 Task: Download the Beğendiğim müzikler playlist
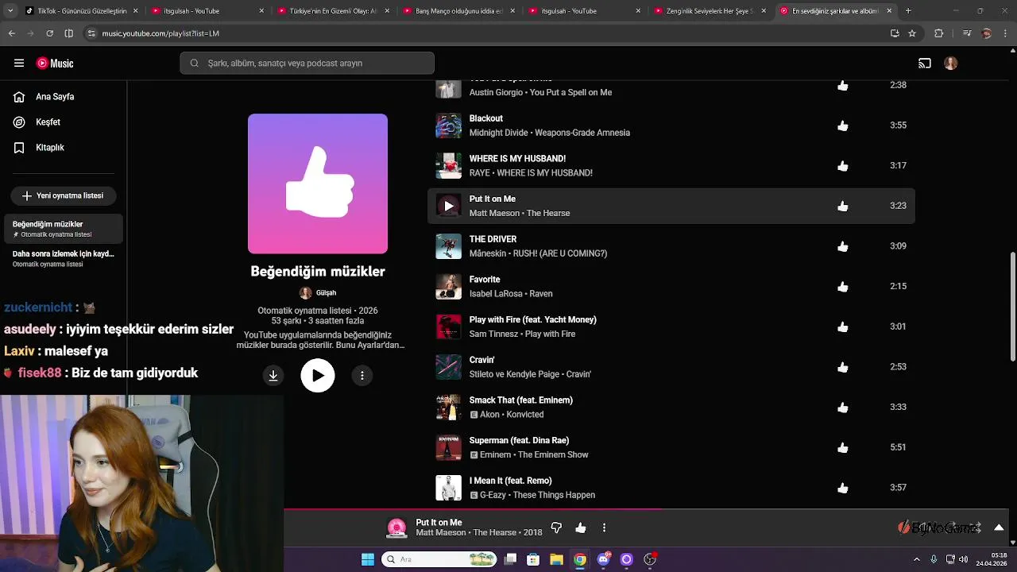[x=273, y=376]
